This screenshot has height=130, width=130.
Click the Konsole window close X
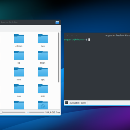point(67,35)
